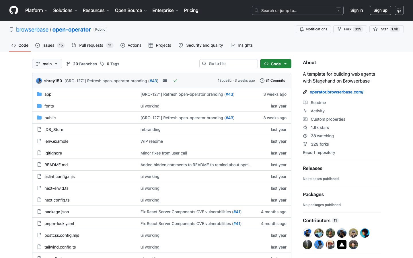Open the main branch dropdown
The height and width of the screenshot is (258, 413).
[x=47, y=64]
